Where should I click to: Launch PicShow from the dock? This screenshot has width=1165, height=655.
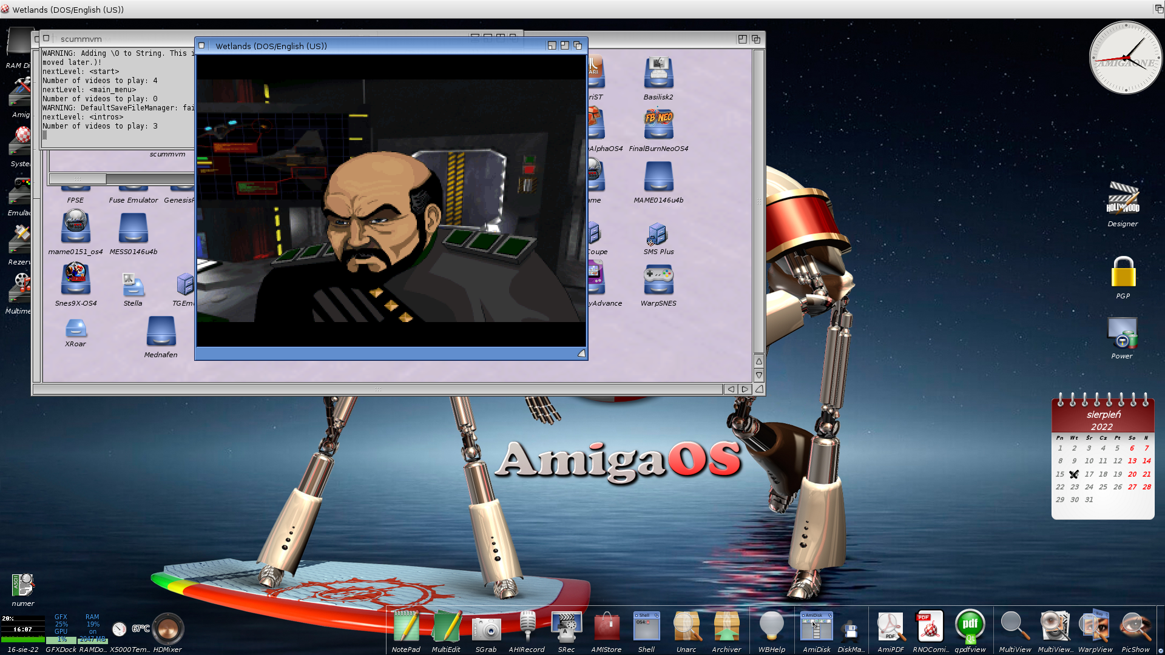coord(1135,626)
